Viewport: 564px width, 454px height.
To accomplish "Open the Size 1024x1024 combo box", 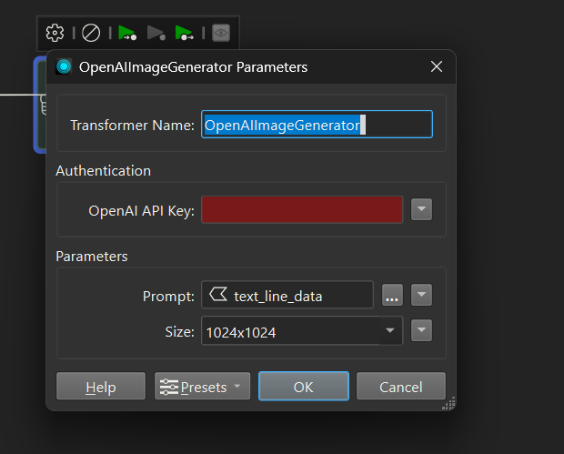I will [x=300, y=332].
